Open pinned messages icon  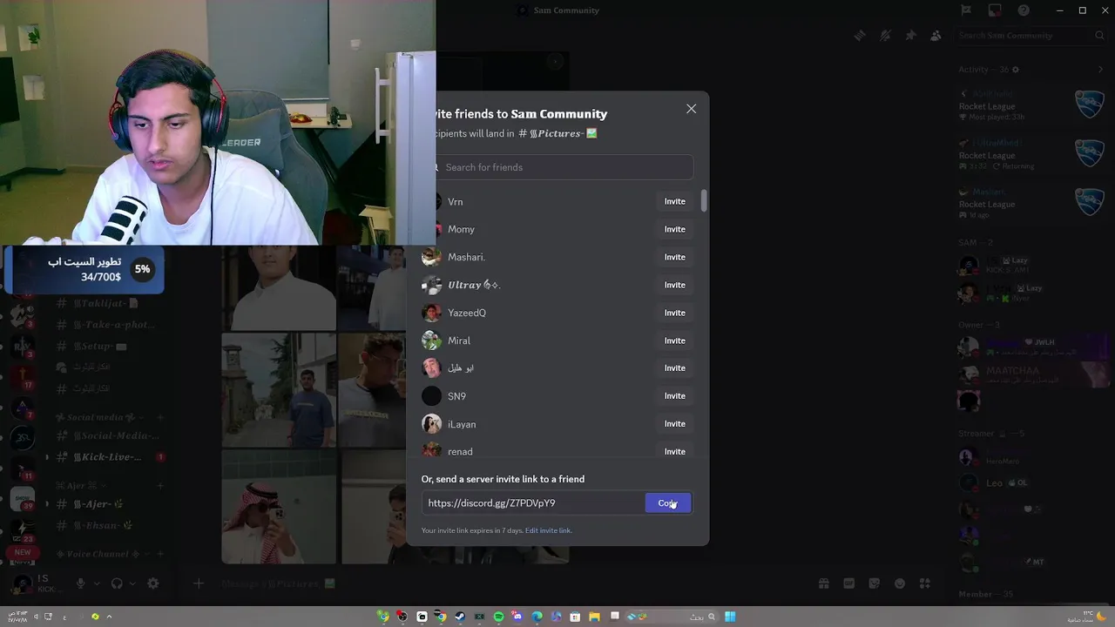(910, 36)
